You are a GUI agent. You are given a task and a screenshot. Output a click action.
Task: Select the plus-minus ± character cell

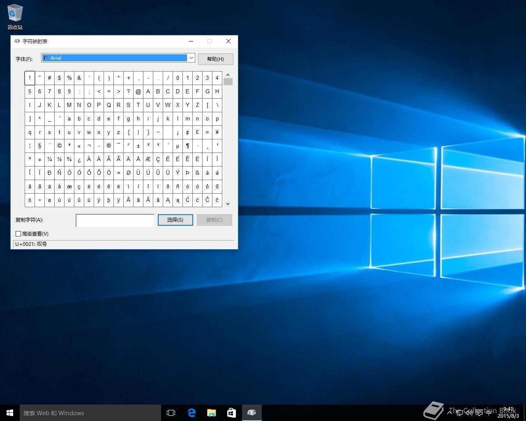tap(138, 146)
